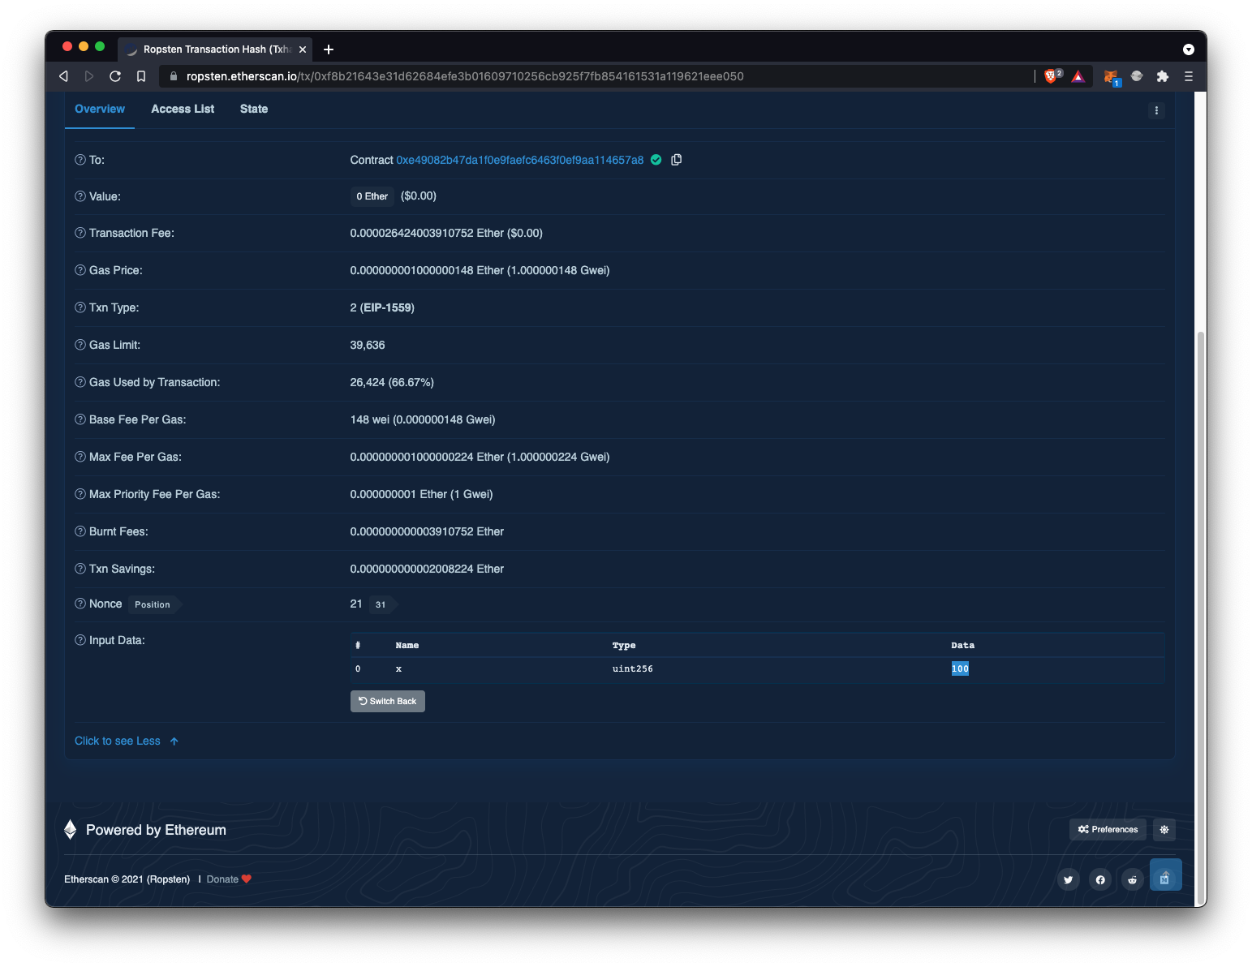Click the help icon beside Burnt Fees

pyautogui.click(x=80, y=531)
